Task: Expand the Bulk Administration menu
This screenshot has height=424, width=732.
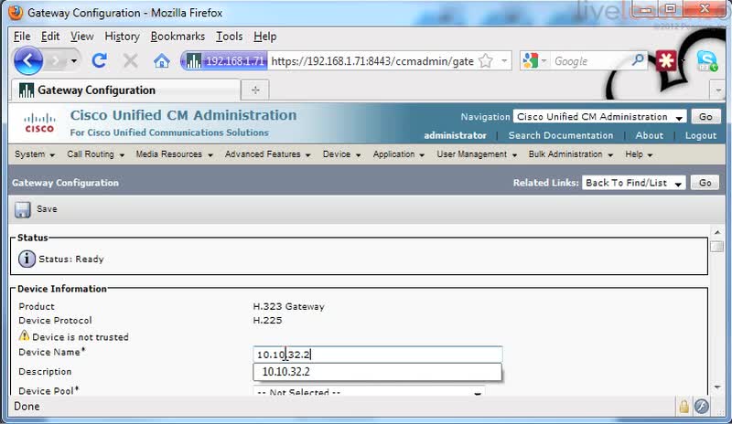Action: tap(570, 154)
